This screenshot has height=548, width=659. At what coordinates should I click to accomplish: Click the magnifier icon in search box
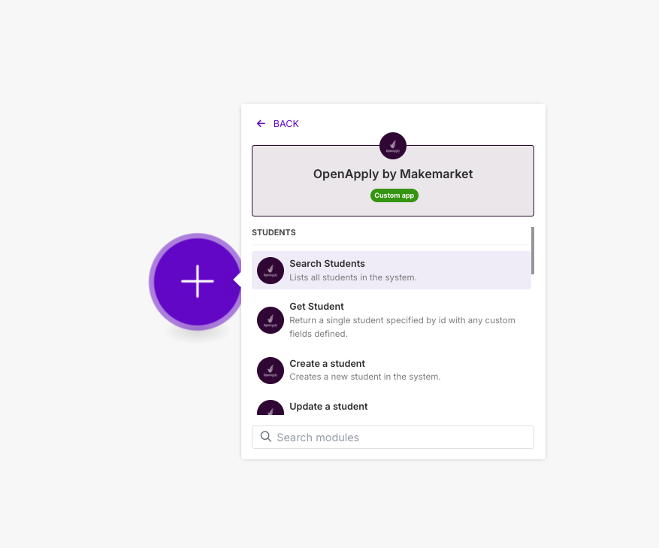265,437
